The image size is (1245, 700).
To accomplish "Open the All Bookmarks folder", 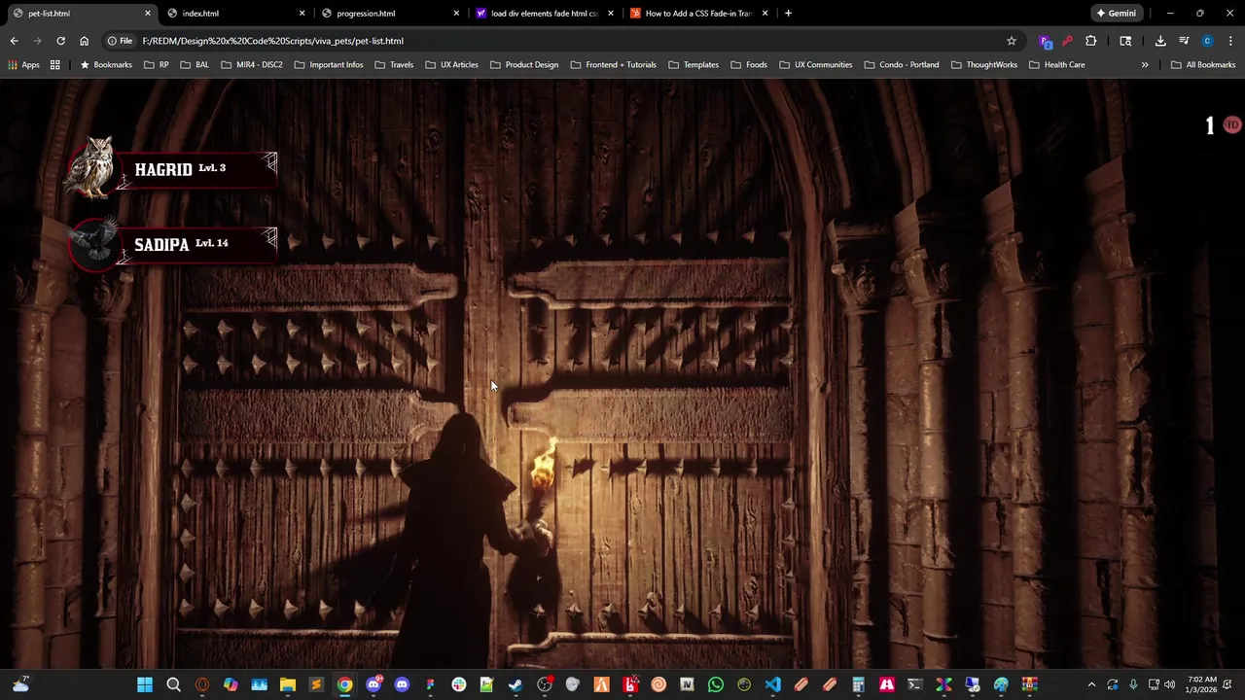I will coord(1203,65).
